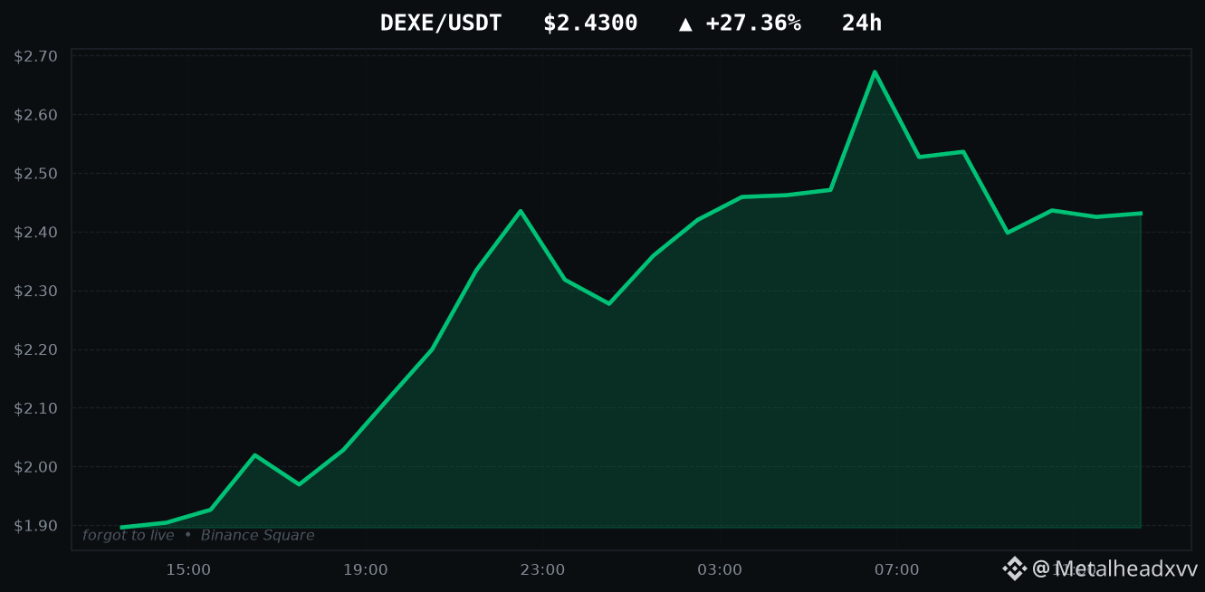Click the $2.4300 current price

[590, 23]
